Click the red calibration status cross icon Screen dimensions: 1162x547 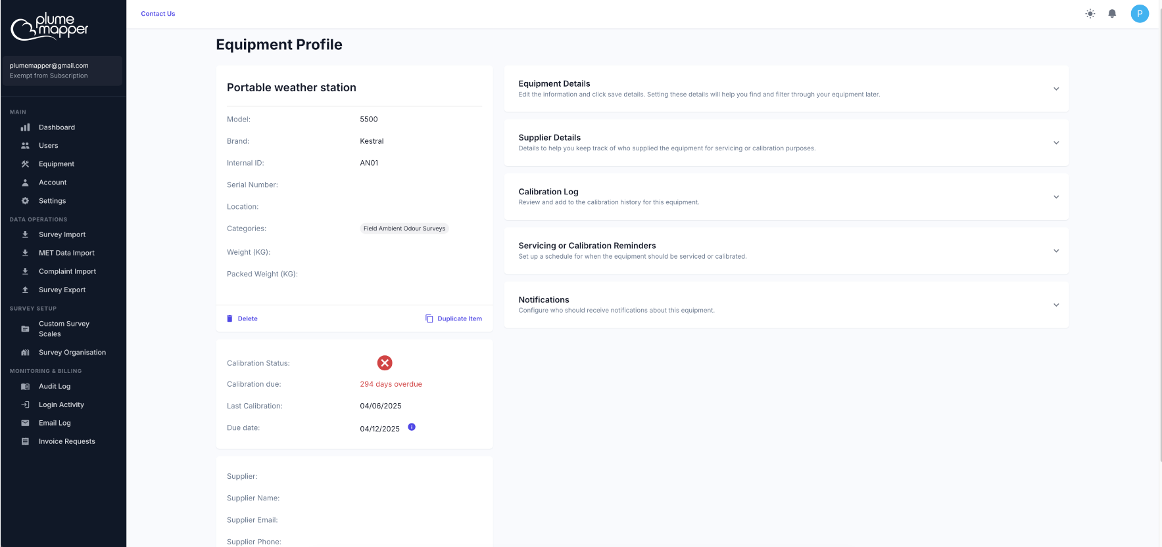tap(385, 363)
